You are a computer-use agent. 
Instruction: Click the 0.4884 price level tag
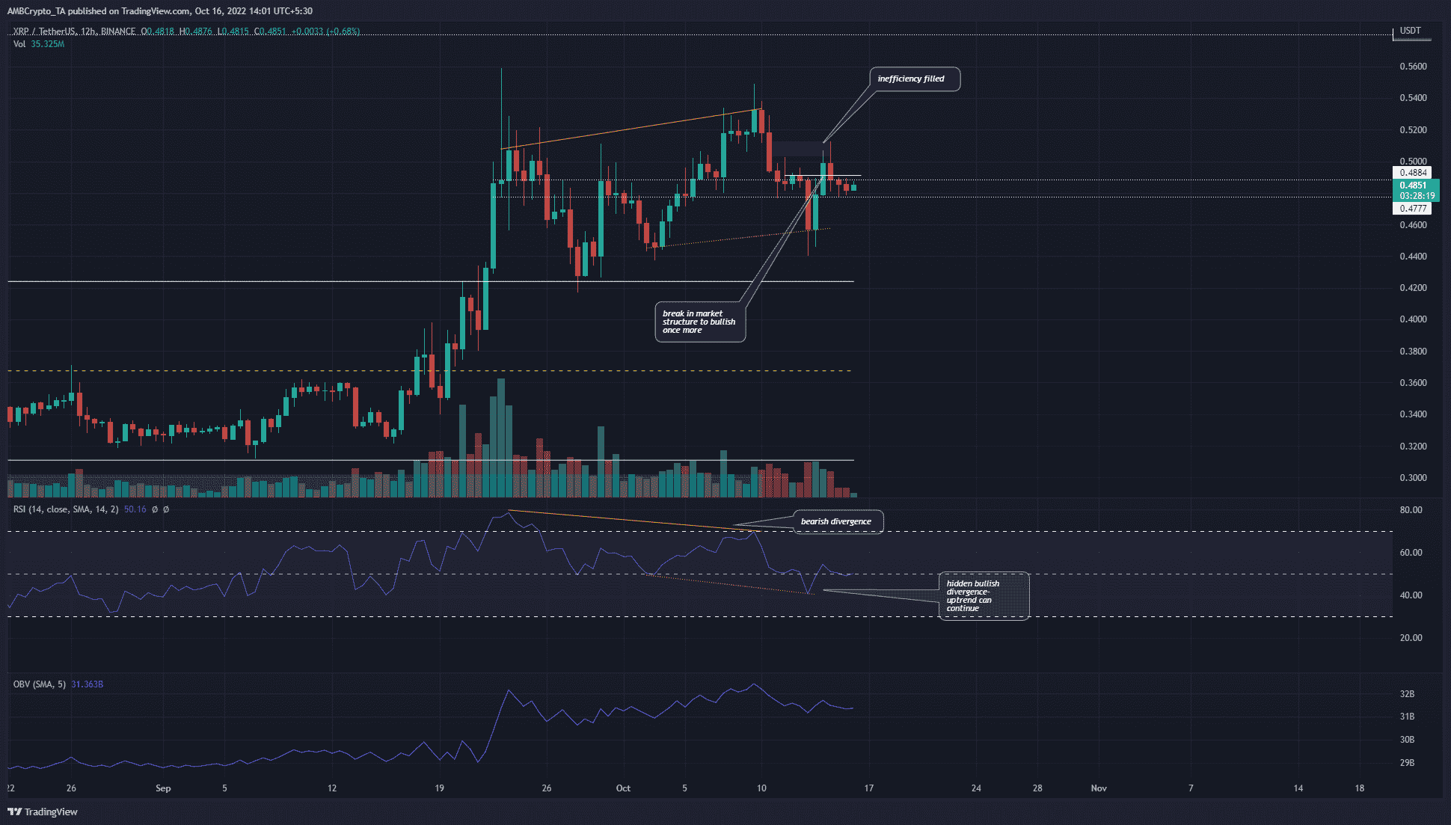1412,173
